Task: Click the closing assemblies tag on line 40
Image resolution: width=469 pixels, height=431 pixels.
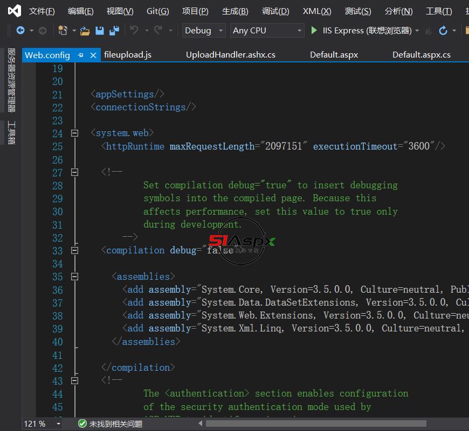Action: coord(146,341)
